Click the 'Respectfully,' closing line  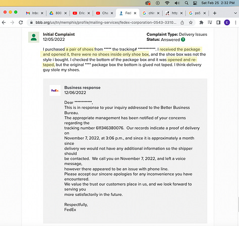76,205
